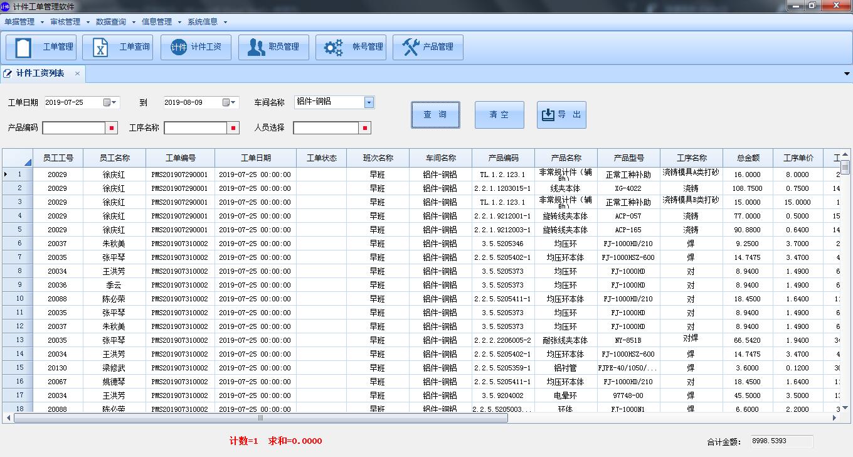Screen dimensions: 853x457
Task: Click the 查询 search button
Action: coord(435,115)
